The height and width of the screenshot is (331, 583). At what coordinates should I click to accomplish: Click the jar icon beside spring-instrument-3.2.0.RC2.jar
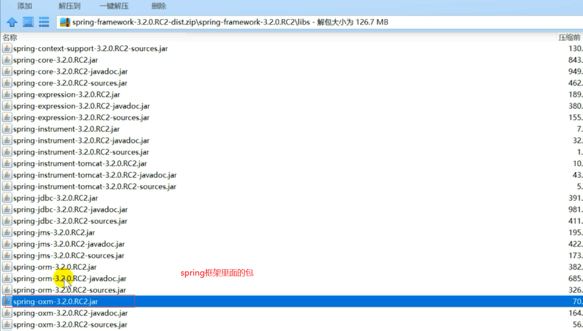point(7,129)
